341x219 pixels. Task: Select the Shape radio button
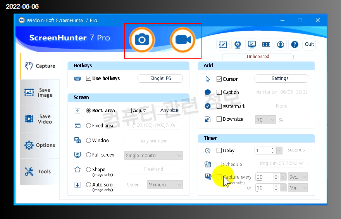coord(88,169)
